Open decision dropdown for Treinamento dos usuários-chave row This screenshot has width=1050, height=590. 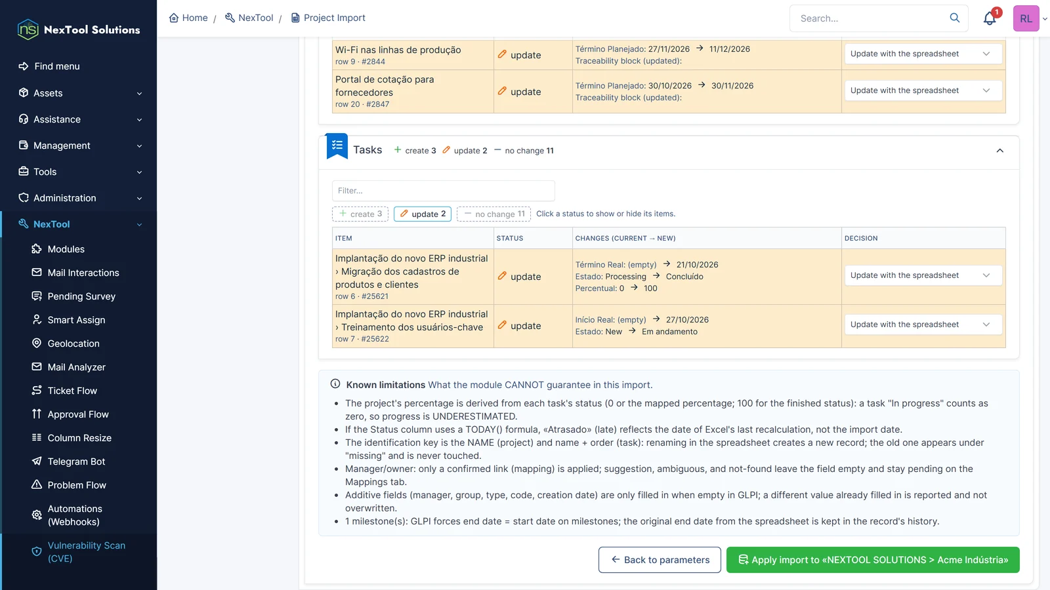coord(923,324)
